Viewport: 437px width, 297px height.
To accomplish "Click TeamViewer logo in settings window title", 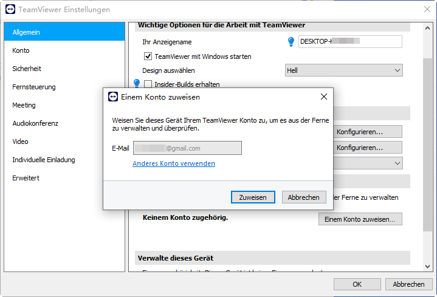I will click(x=9, y=9).
